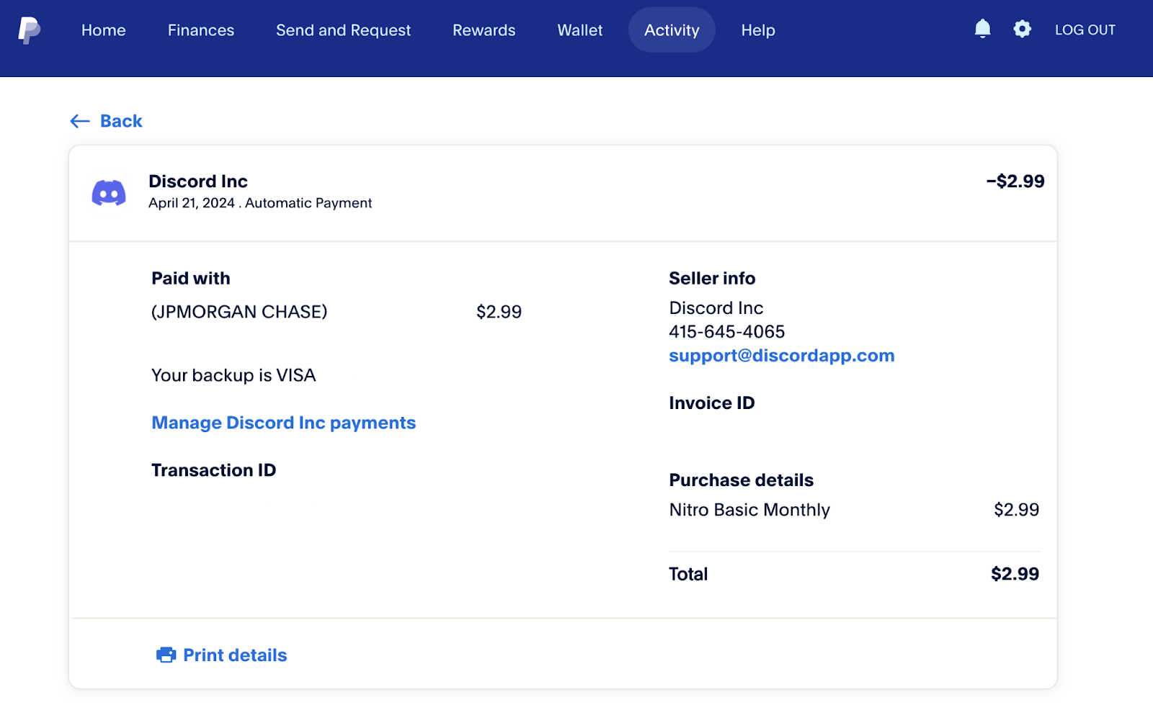
Task: Select the highlighted Activity tab
Action: click(672, 30)
